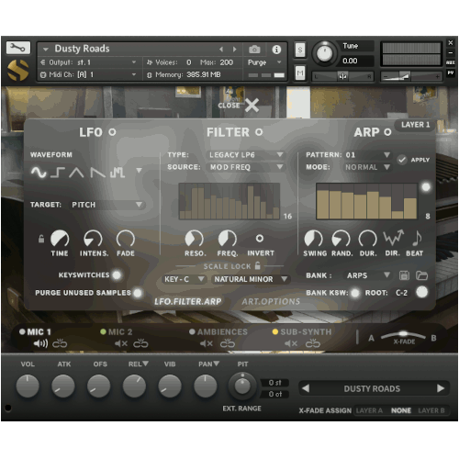Open the ARP MODE dropdown
459x459 pixels.
[x=367, y=167]
